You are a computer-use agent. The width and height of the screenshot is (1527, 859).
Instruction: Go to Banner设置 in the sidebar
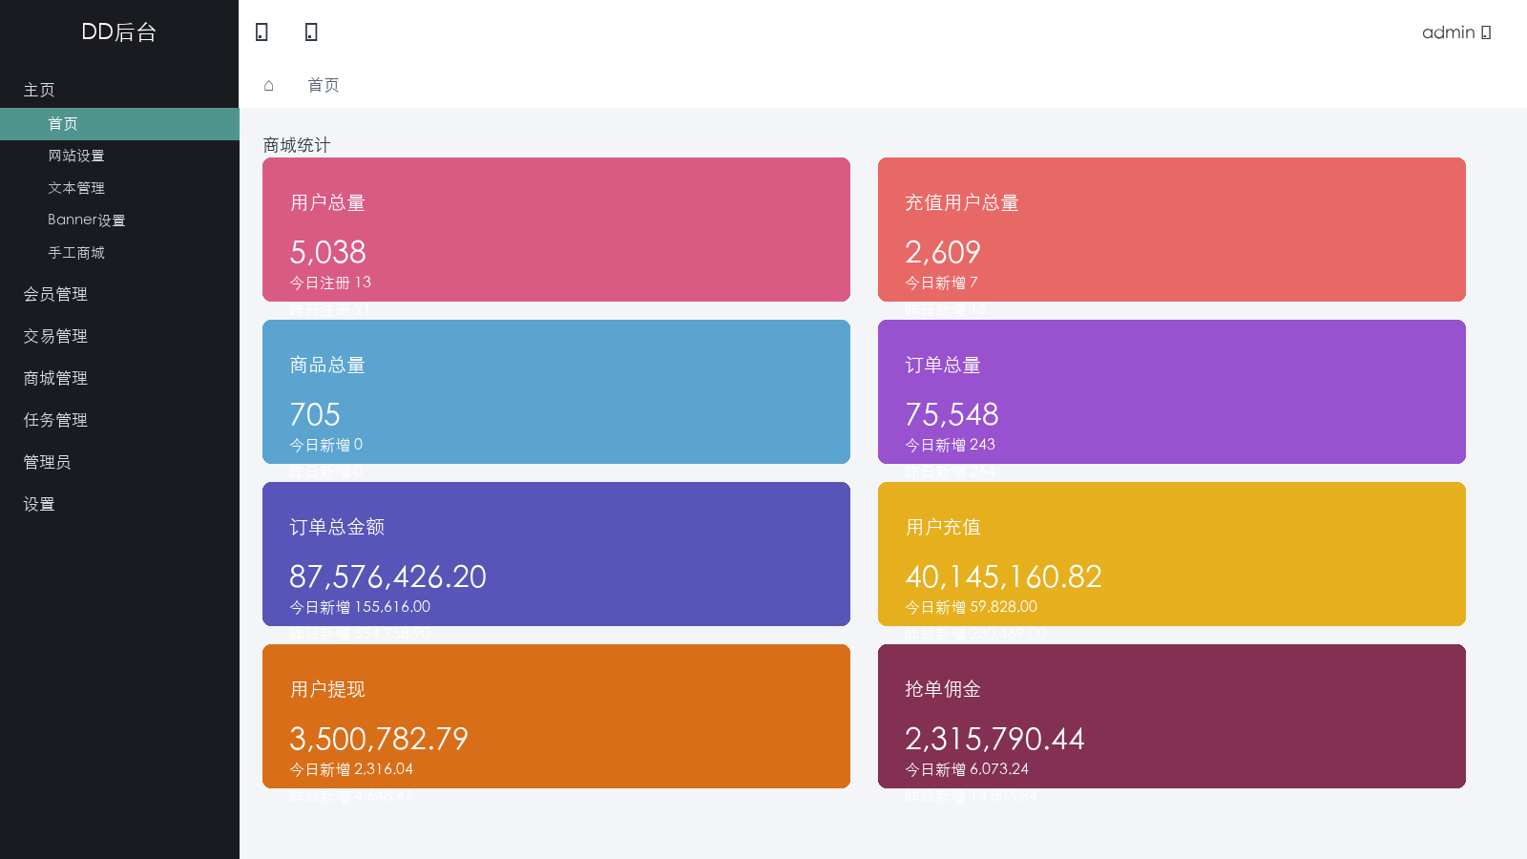(x=119, y=220)
